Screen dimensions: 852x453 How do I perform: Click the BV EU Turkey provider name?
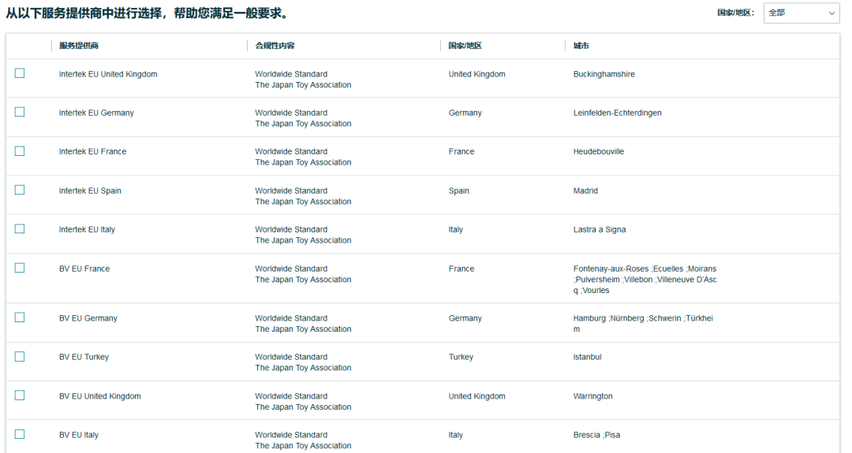point(84,357)
